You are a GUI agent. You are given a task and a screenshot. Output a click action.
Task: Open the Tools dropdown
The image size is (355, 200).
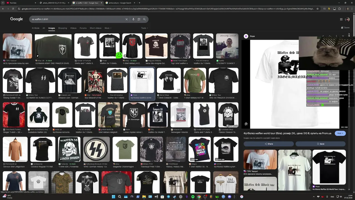point(144,28)
